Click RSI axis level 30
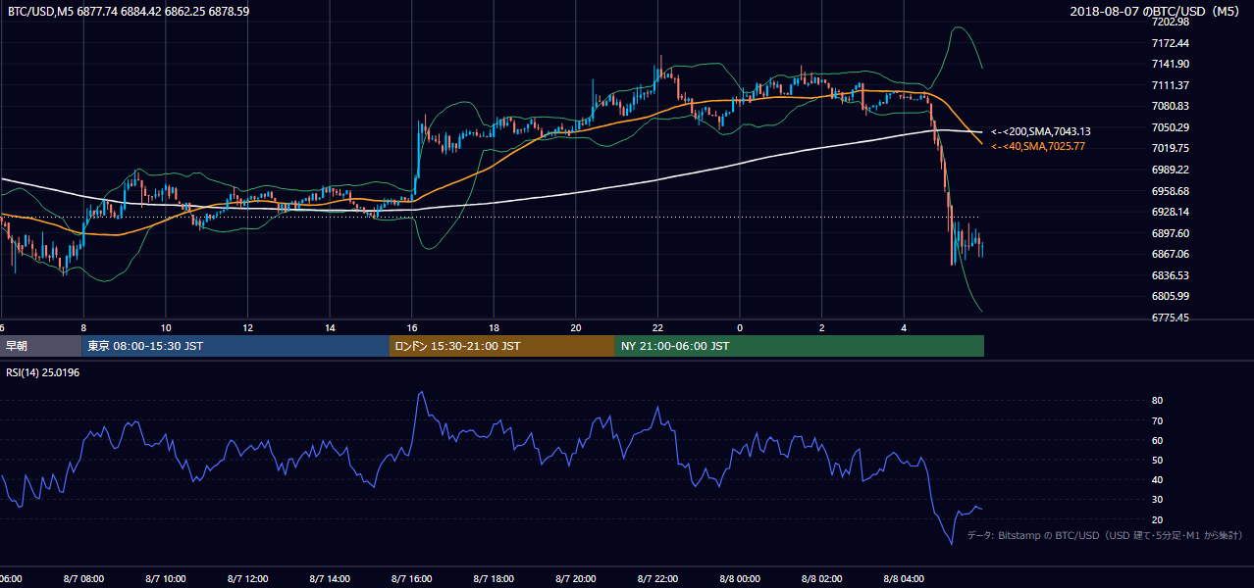This screenshot has width=1254, height=588. (1157, 500)
